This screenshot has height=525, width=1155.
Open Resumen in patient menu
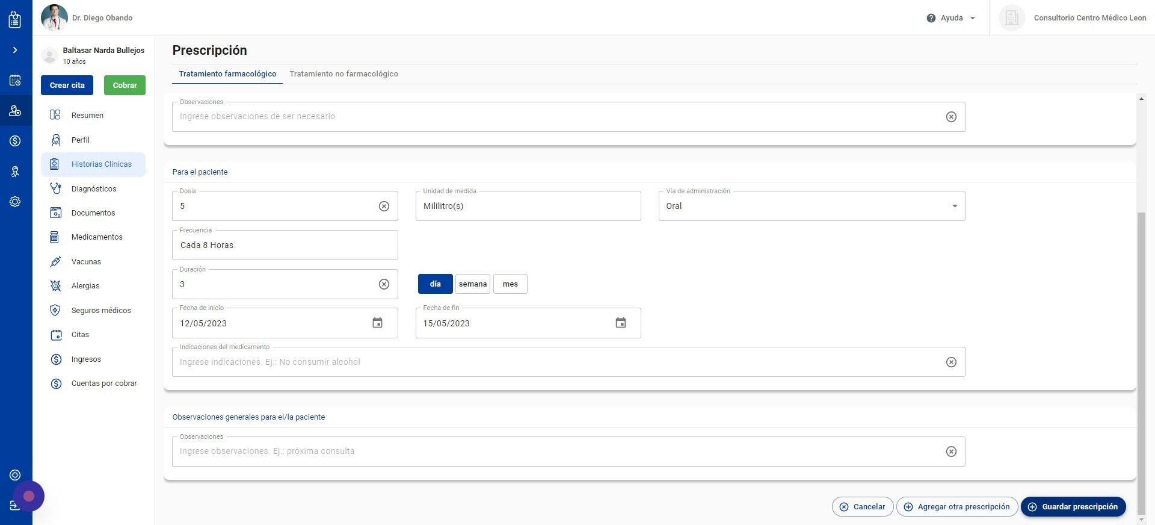(93, 116)
